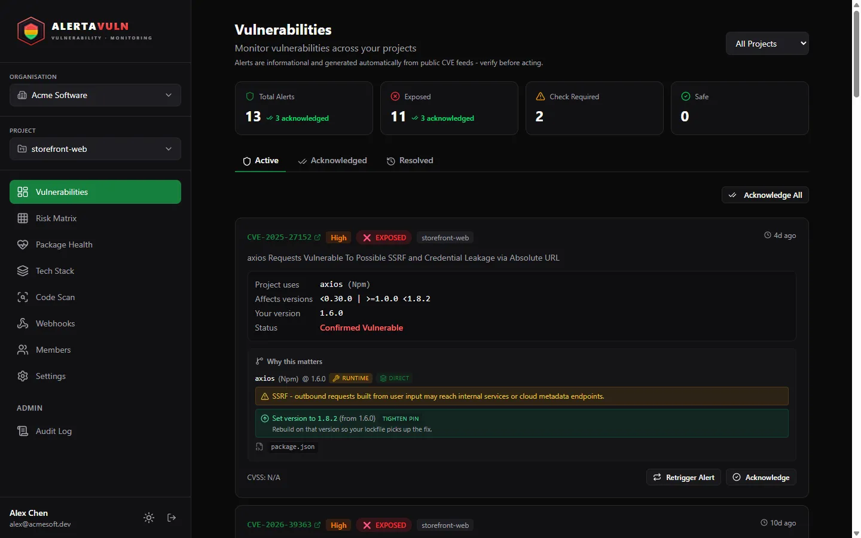Click the Exposed stats card
This screenshot has height=538, width=861.
pos(449,108)
